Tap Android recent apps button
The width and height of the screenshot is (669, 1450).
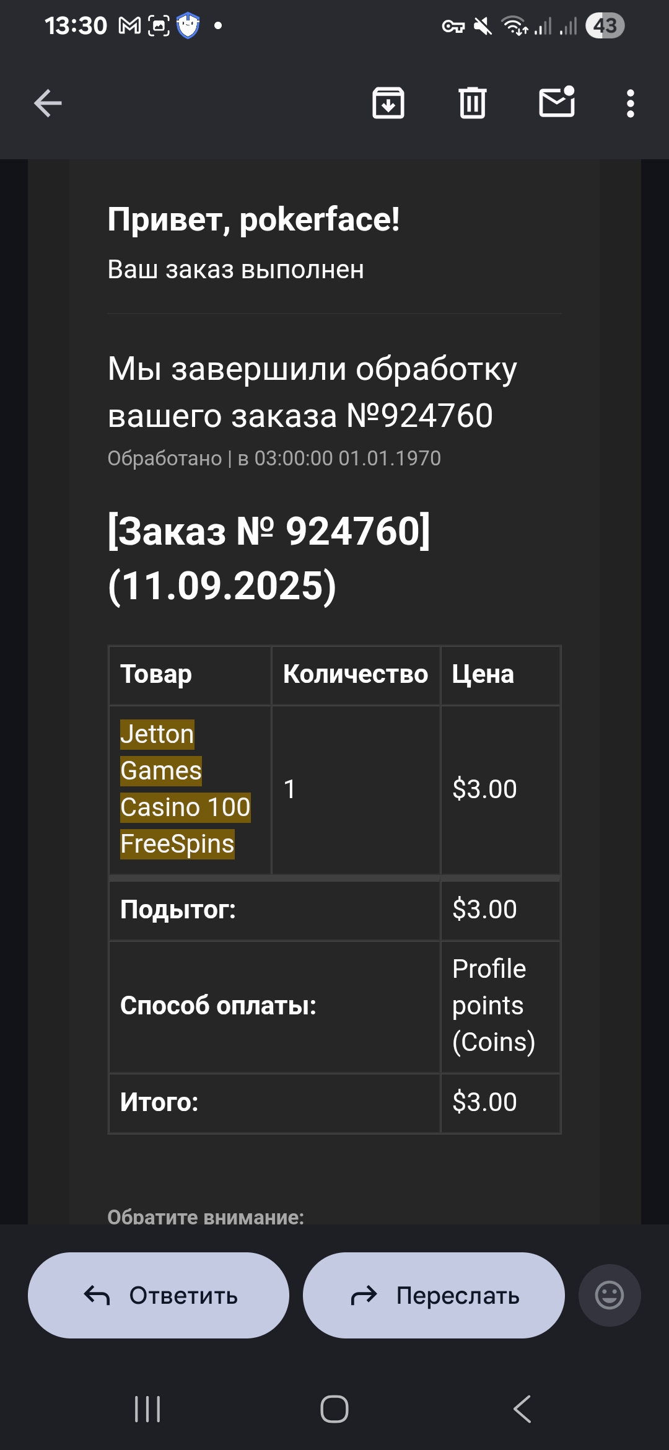point(147,1409)
